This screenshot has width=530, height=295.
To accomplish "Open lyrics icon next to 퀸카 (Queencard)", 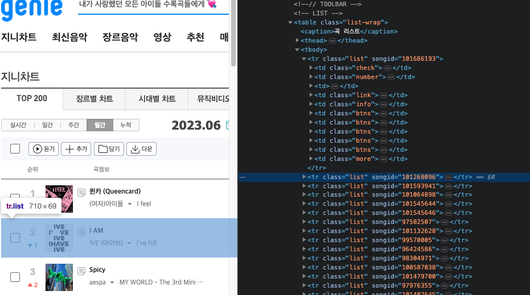I will (81, 193).
